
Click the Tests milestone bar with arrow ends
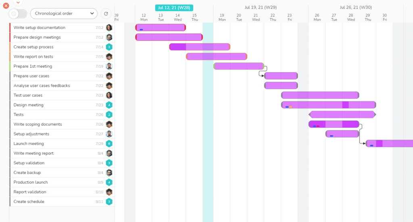342,115
